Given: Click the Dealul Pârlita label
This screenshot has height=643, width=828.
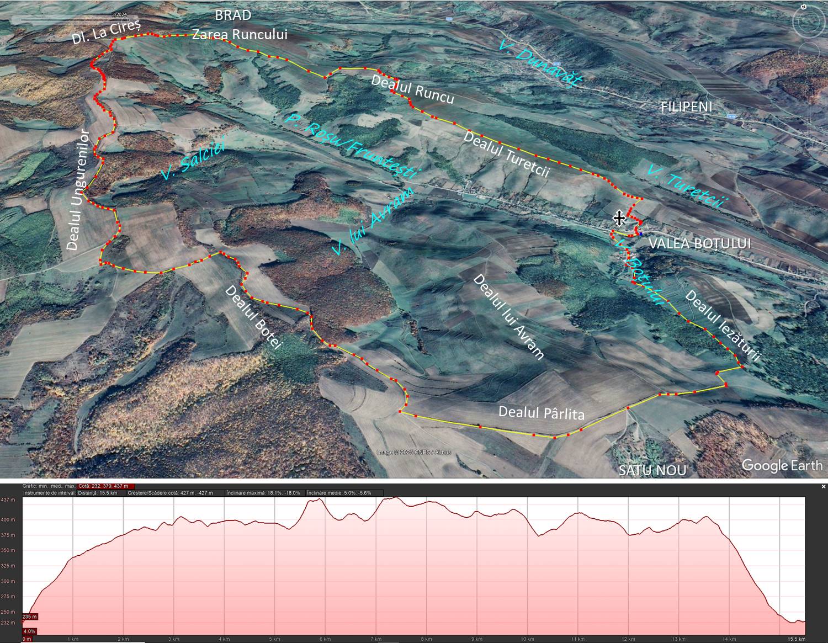Looking at the screenshot, I should coord(541,413).
